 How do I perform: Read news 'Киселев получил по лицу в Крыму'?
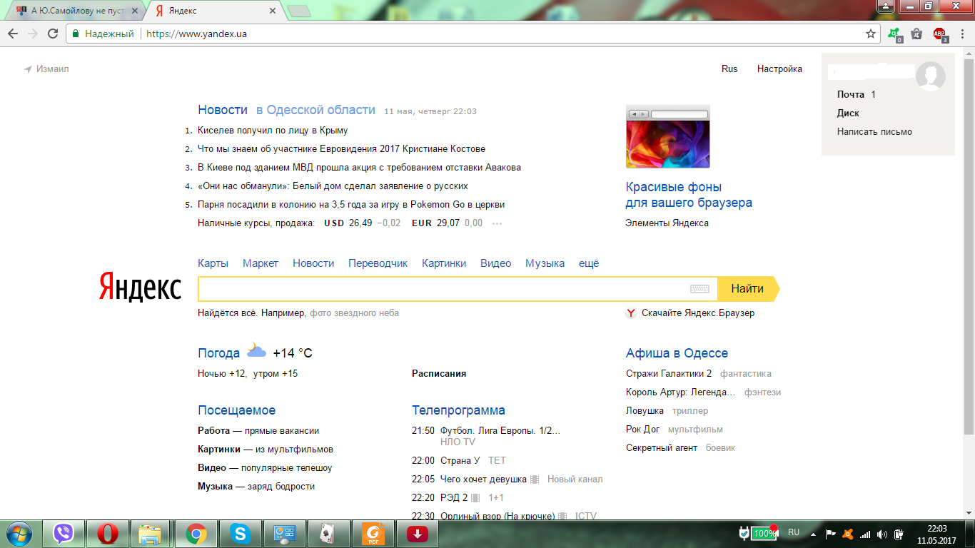(273, 131)
